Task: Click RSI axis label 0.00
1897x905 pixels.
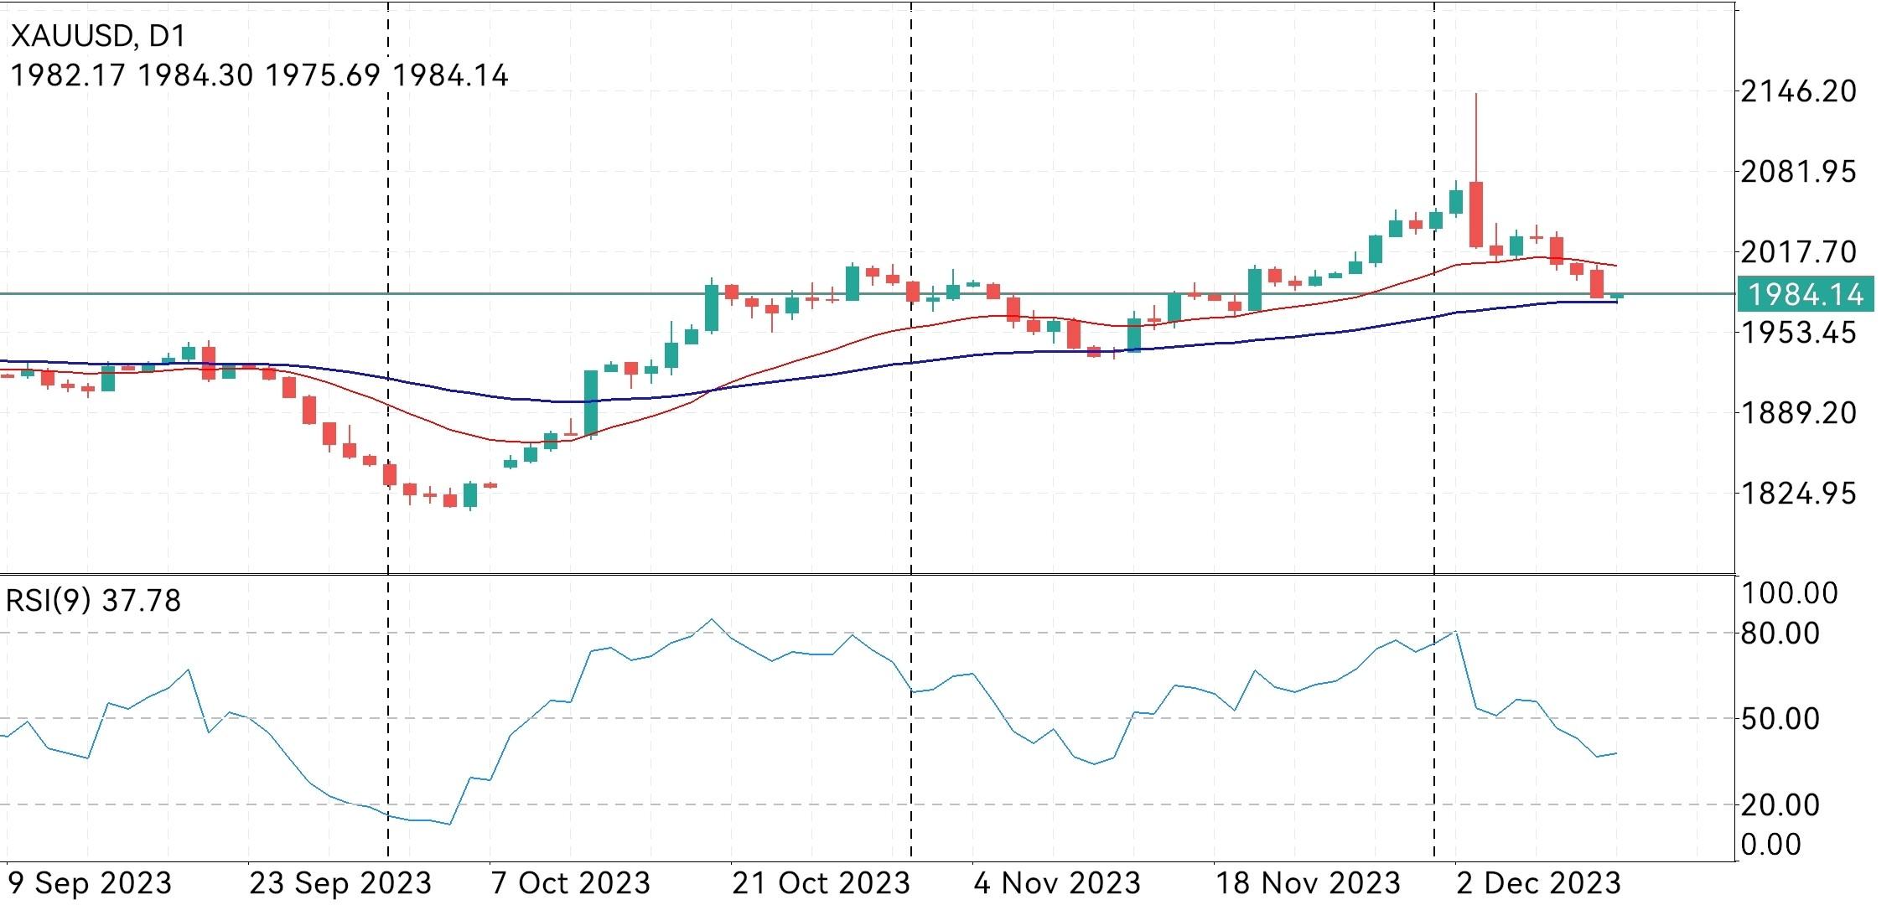Action: pos(1771,845)
